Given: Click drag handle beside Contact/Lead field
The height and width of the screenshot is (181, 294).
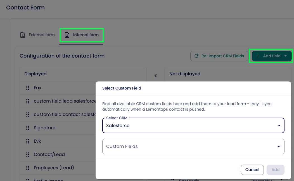Looking at the screenshot, I should pos(28,155).
